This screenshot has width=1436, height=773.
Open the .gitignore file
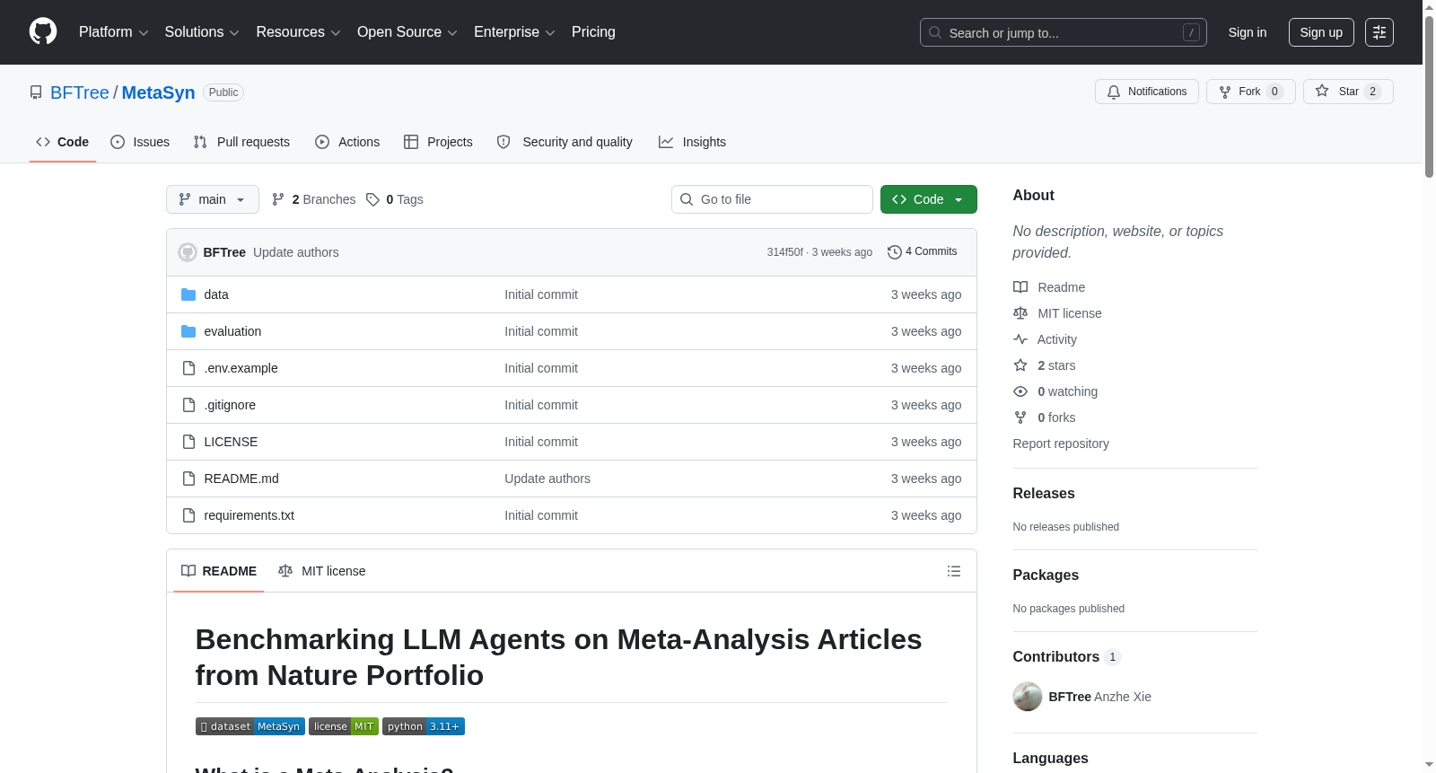click(x=230, y=405)
